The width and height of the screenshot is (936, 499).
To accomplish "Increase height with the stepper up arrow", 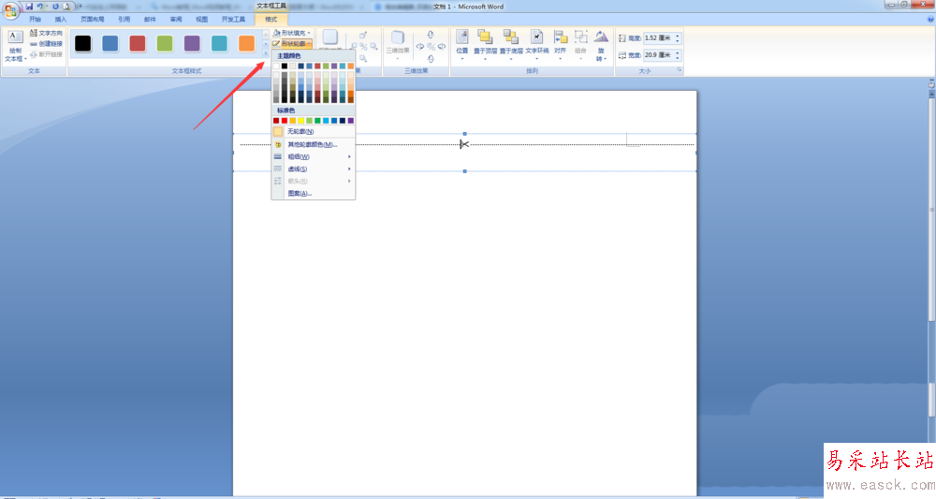I will pos(678,36).
